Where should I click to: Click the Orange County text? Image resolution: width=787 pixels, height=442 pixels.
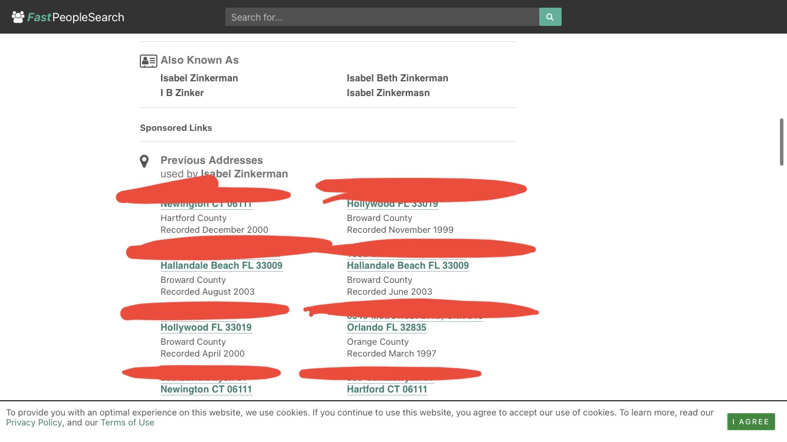pos(378,342)
